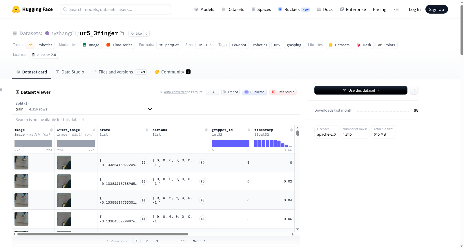
Task: Click the timestamp histogram bars
Action: pos(273,143)
